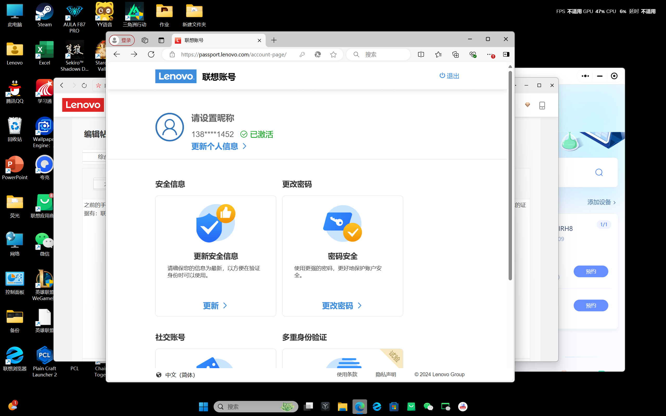Click the red 登录 profile button

coord(122,41)
